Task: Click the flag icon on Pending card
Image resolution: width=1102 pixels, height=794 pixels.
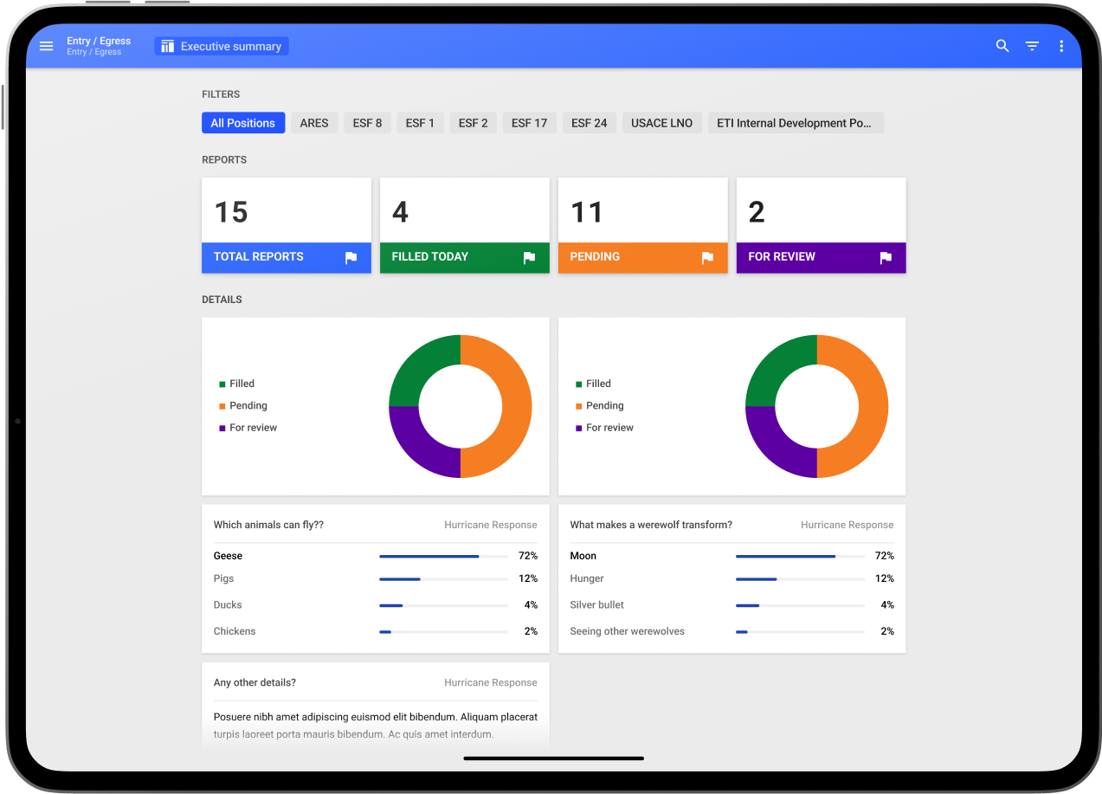Action: [x=707, y=257]
